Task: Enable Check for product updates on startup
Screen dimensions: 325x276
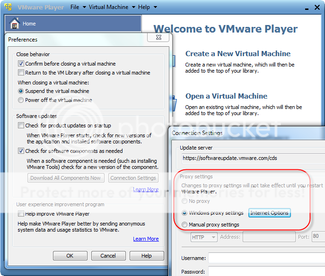Action: [21, 125]
